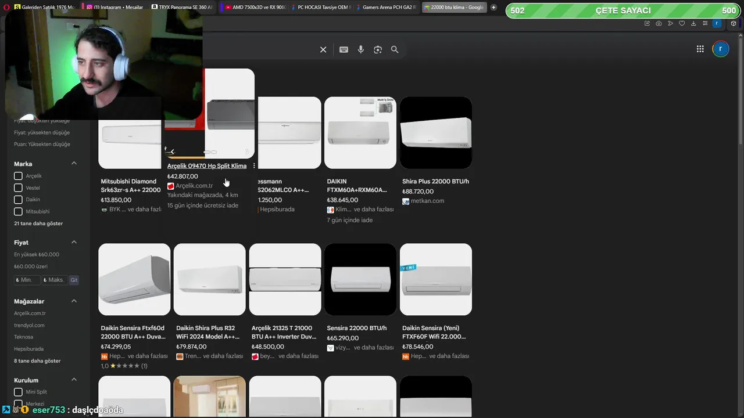This screenshot has width=744, height=418.
Task: Show next image of Arçelik 09470 card
Action: click(247, 152)
